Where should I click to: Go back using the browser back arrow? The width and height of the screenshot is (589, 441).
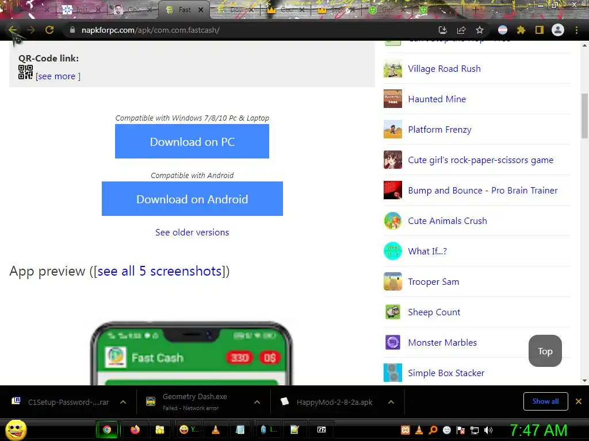click(13, 30)
